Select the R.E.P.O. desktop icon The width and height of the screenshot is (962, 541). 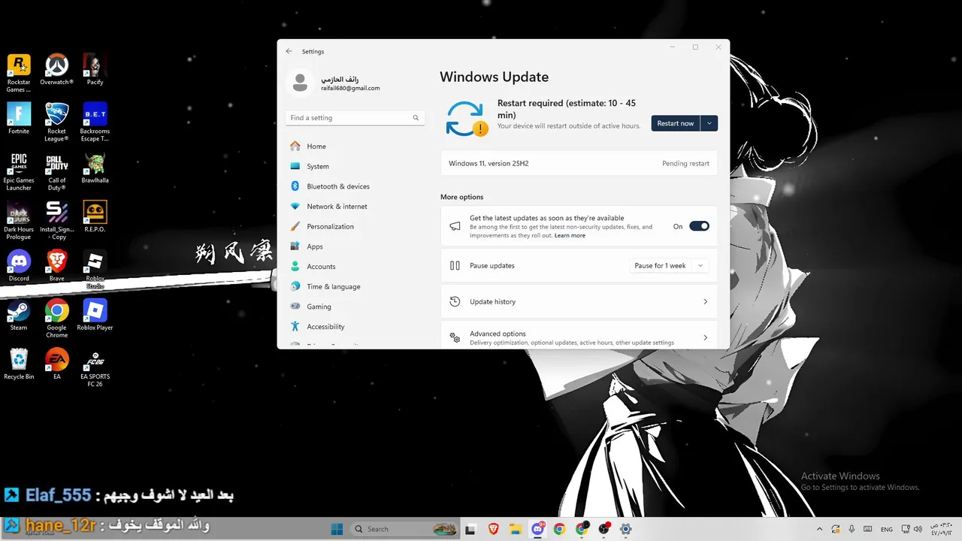coord(95,216)
